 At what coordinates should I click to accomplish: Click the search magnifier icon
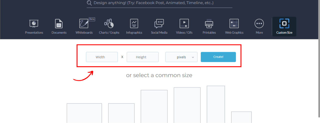[x=89, y=3]
